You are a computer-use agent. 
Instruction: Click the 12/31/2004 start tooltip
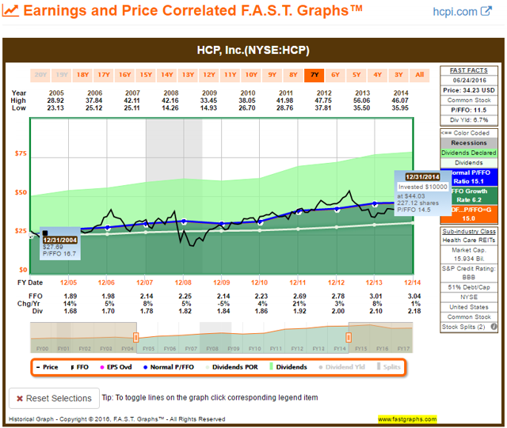click(x=60, y=244)
